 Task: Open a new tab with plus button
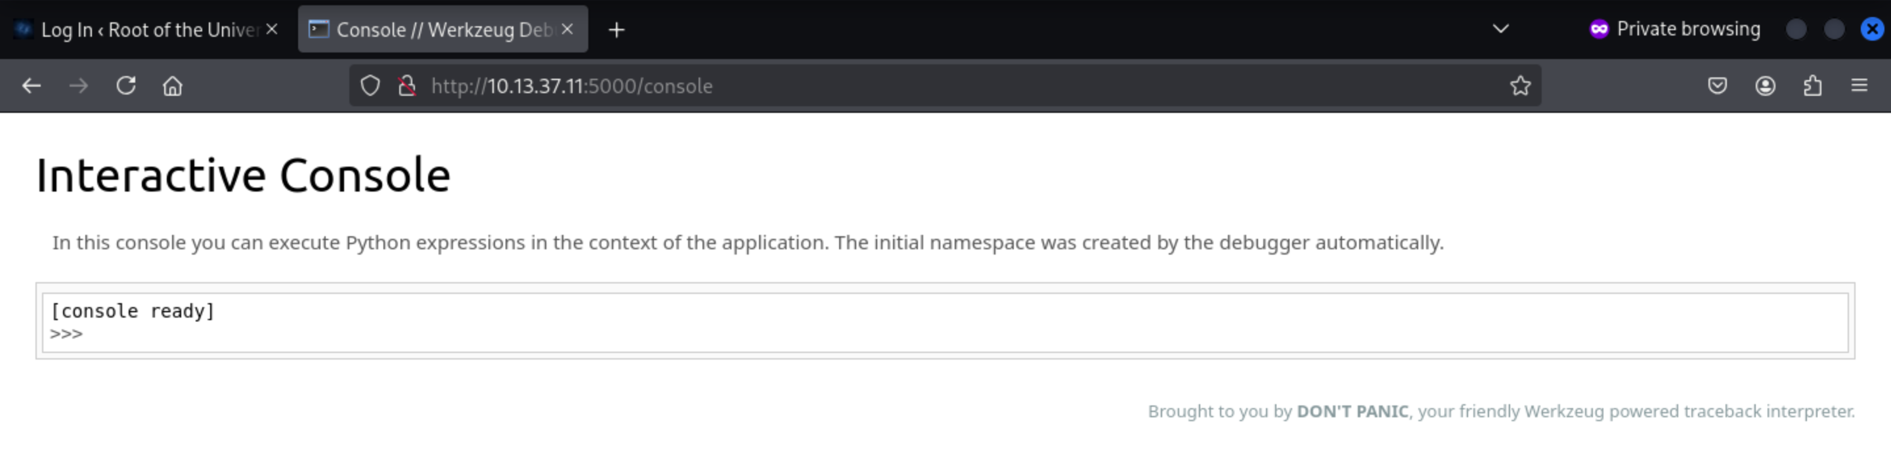pos(617,30)
